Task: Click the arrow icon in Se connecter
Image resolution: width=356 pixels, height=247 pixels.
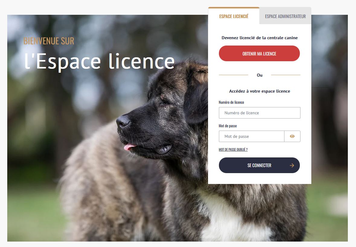Action: click(x=292, y=165)
